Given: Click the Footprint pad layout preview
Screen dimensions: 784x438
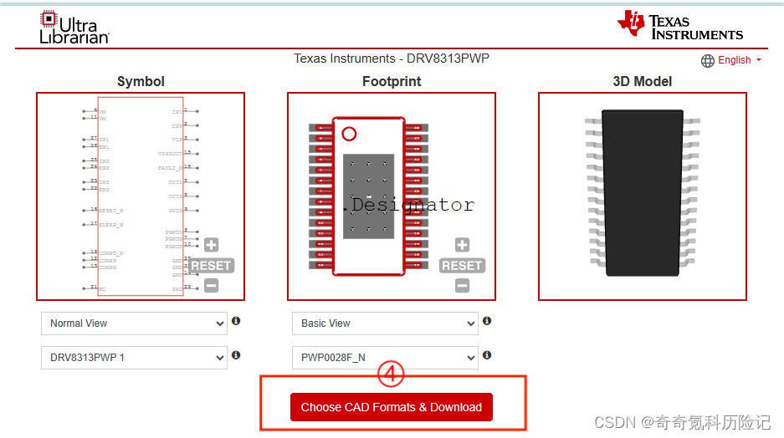Looking at the screenshot, I should [x=392, y=196].
